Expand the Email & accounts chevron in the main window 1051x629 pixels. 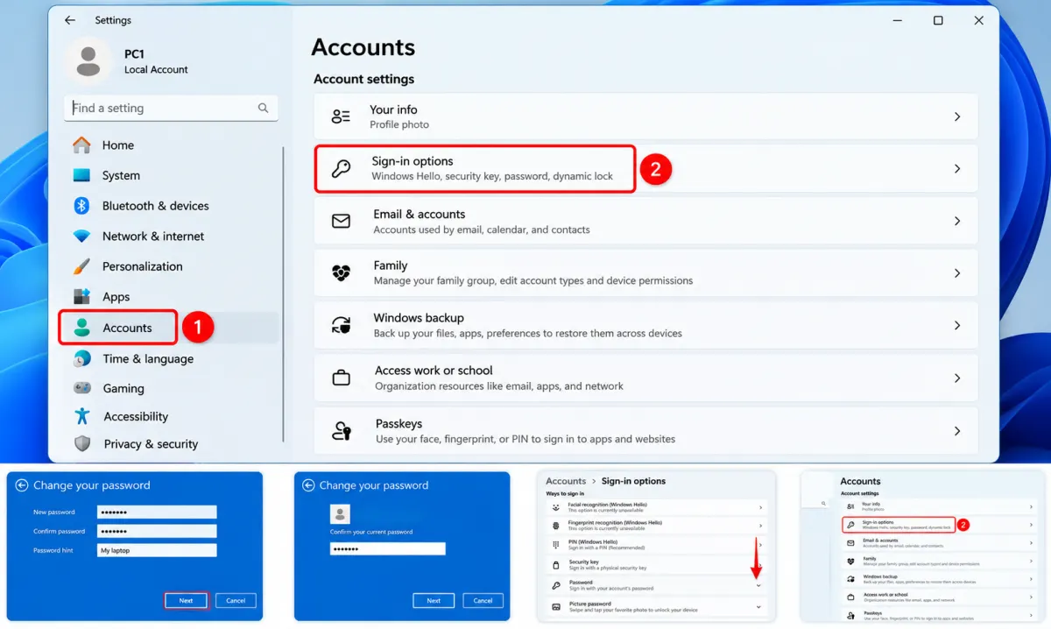coord(957,222)
